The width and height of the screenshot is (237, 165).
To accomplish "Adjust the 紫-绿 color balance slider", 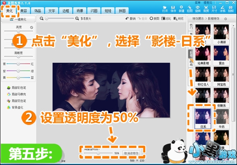I will coord(18,71).
